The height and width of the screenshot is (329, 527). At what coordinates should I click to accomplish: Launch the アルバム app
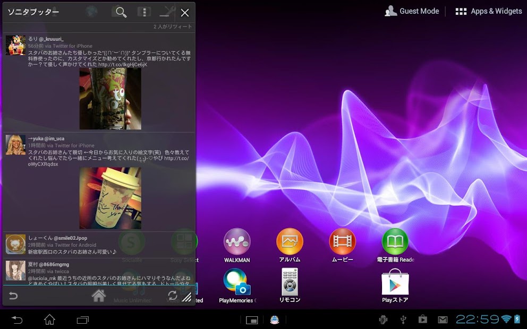(x=290, y=245)
